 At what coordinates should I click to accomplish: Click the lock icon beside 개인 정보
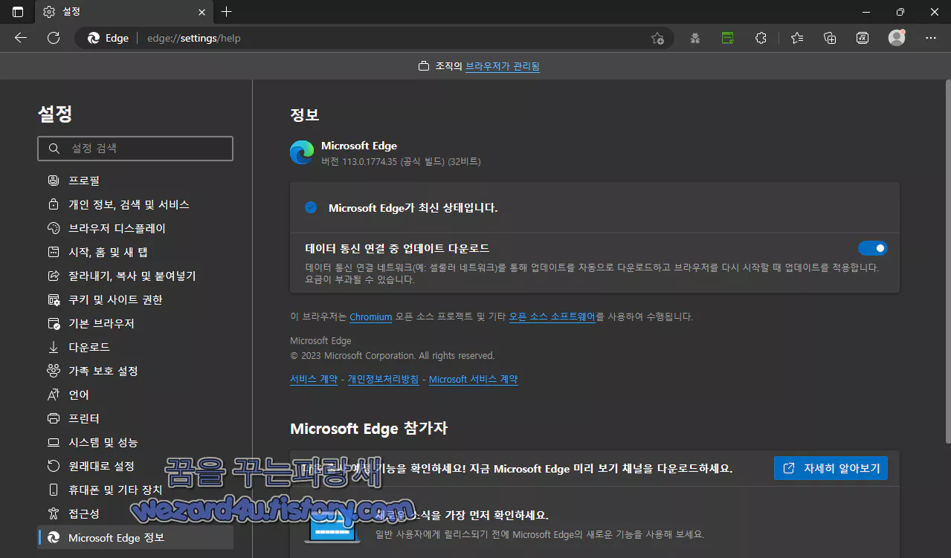(54, 204)
